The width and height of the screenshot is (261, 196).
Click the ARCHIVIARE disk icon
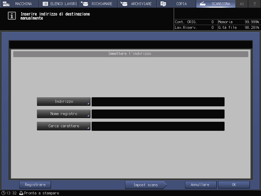[x=124, y=4]
